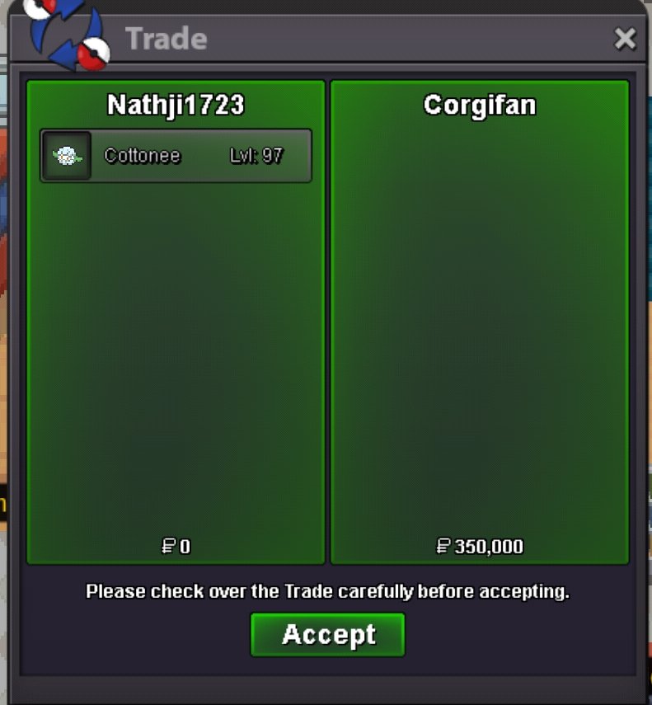The height and width of the screenshot is (705, 652).
Task: Click the Trade window title text
Action: (167, 39)
